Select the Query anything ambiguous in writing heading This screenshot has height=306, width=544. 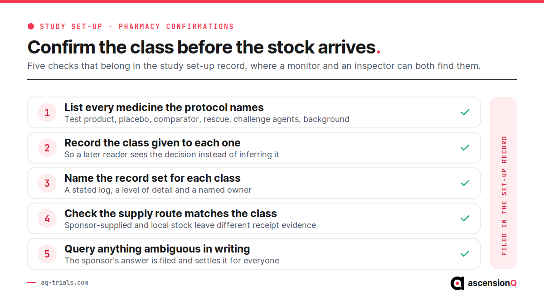(x=157, y=249)
